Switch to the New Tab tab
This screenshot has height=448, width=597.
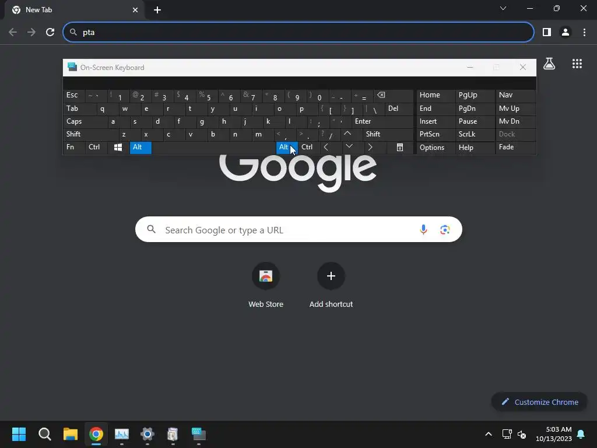point(74,10)
